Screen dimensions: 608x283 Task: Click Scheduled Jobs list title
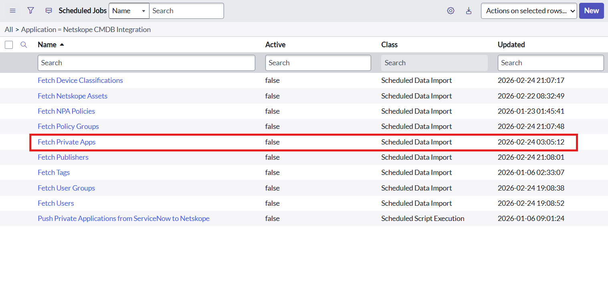(83, 11)
